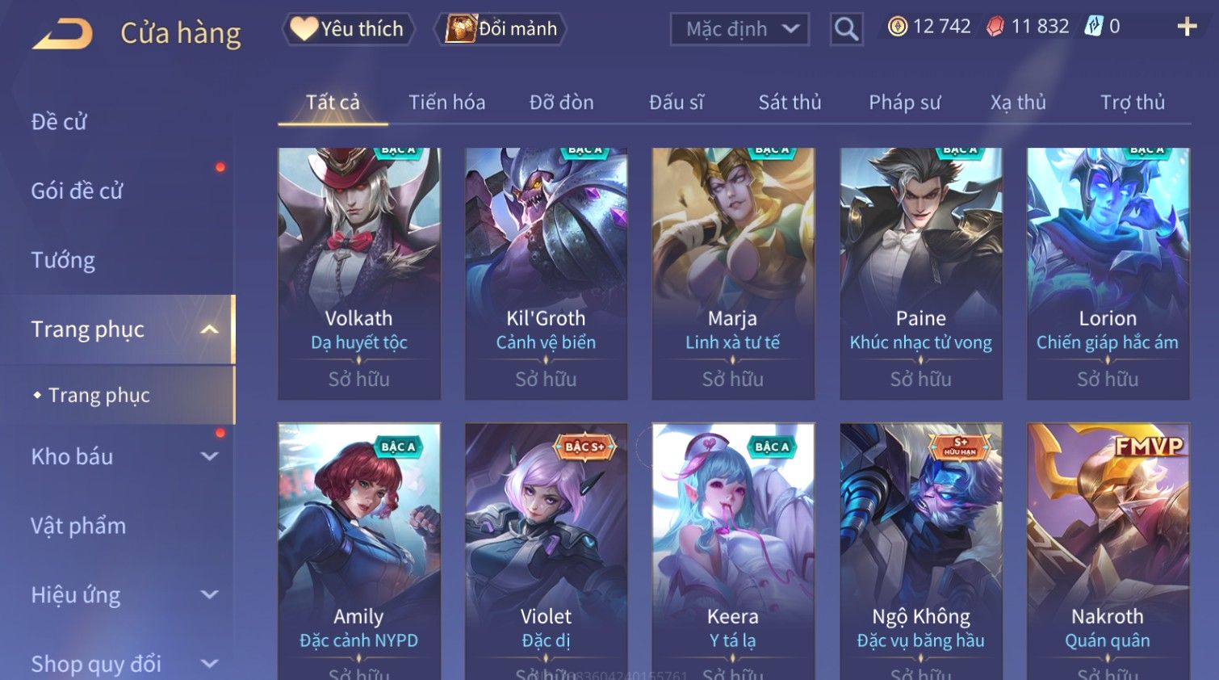This screenshot has width=1219, height=680.
Task: Click the red ruby currency icon
Action: click(995, 27)
